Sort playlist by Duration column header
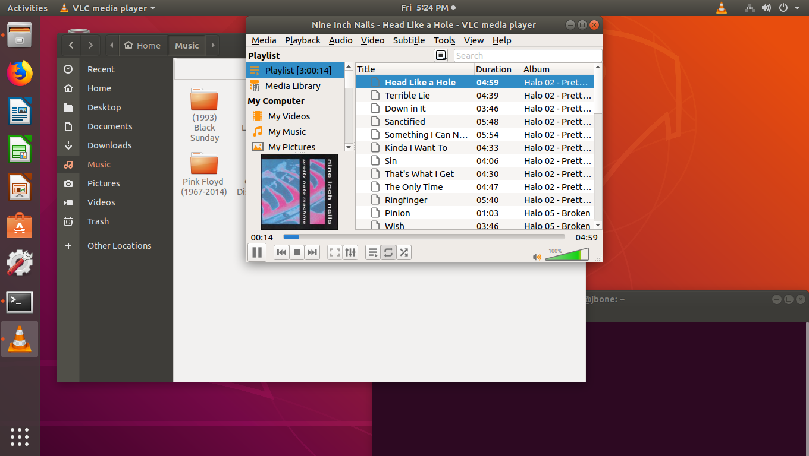The image size is (809, 456). [x=498, y=69]
